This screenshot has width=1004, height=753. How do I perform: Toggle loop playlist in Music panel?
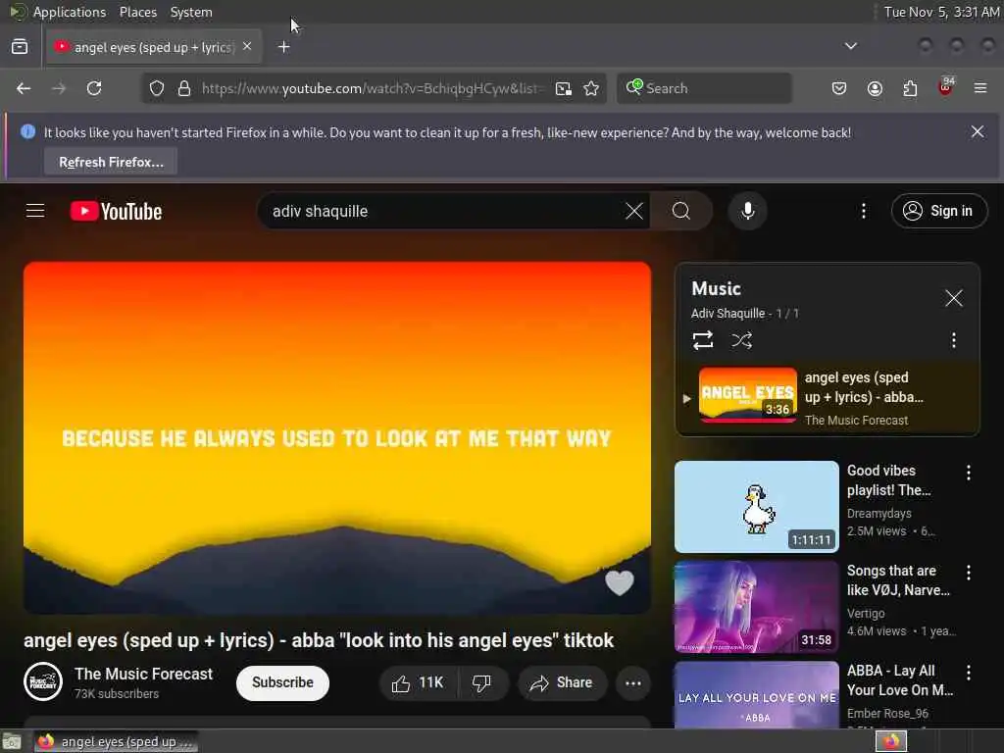[x=702, y=340]
